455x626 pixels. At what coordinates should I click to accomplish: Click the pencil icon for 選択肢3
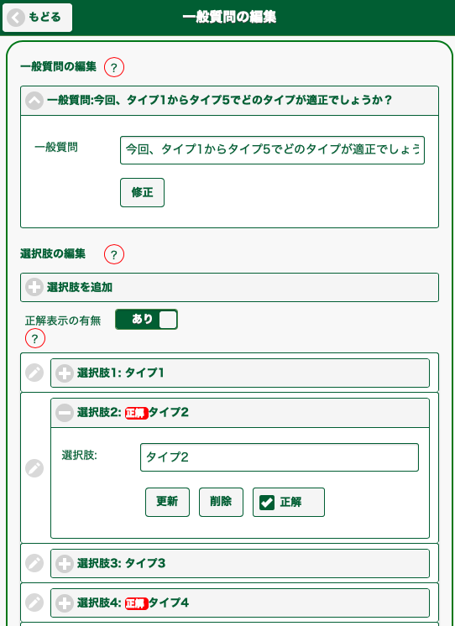[34, 563]
